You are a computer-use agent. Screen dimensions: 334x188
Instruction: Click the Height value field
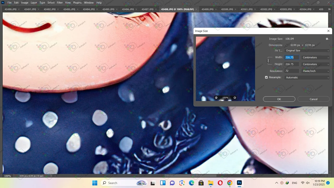click(291, 64)
